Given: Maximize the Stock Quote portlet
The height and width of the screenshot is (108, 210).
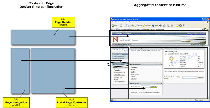Looking at the screenshot, I should click(x=160, y=84).
